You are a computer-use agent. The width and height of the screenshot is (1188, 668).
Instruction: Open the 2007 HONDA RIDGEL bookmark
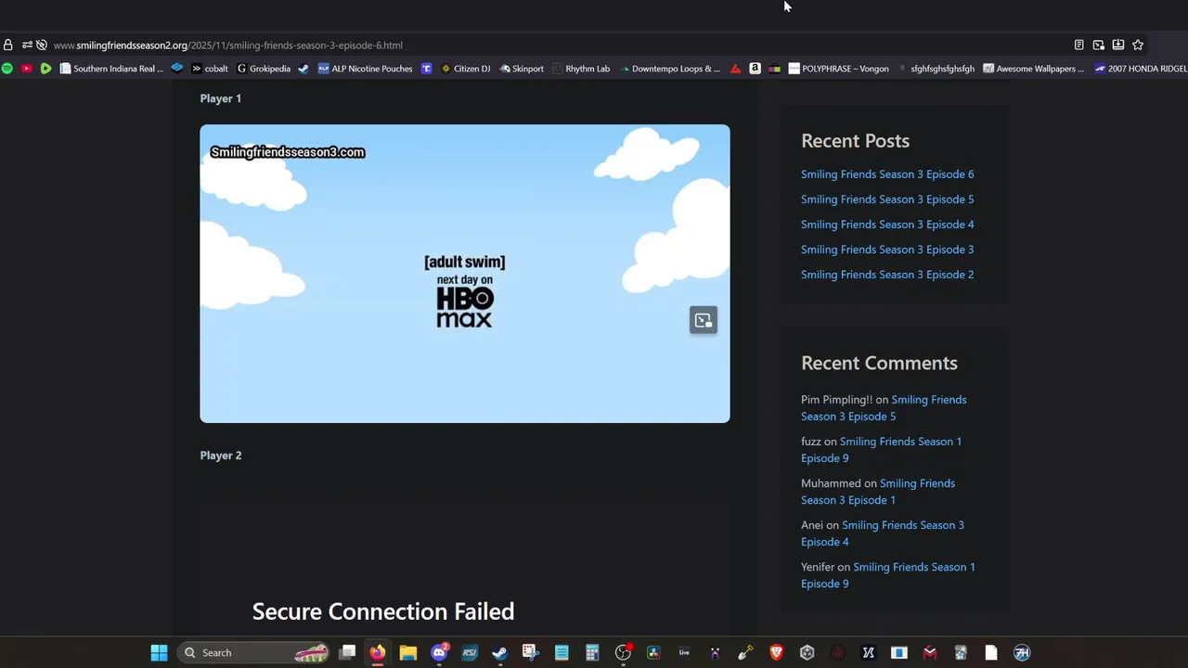[1141, 69]
